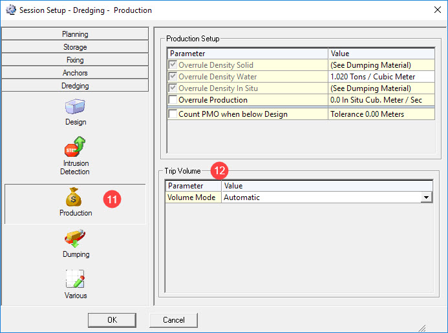Open the Dumping settings icon
This screenshot has width=448, height=333.
(75, 238)
